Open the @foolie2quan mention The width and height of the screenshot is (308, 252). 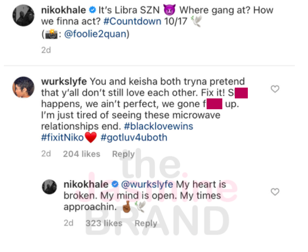95,34
